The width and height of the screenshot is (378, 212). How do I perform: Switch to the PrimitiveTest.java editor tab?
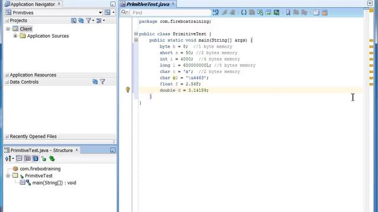click(x=148, y=4)
